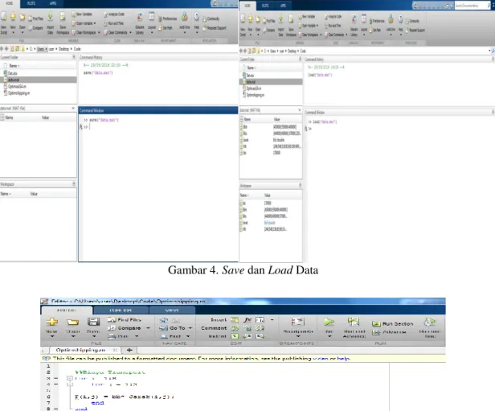Click Run and Time in left MATLAB window
The height and width of the screenshot is (411, 495).
113,23
